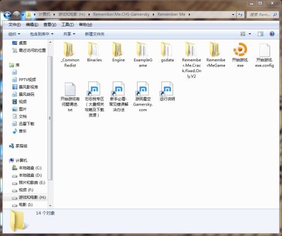
Task: Select Remember.Me.Crack.Fixed.Only.V2 folder
Action: click(x=191, y=60)
